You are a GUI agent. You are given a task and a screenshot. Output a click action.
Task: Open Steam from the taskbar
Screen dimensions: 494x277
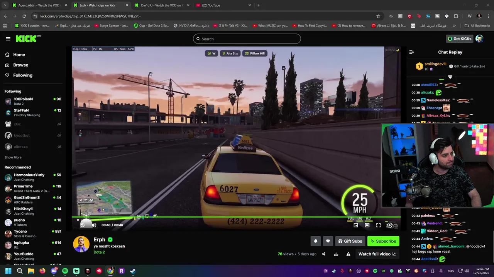point(133,271)
